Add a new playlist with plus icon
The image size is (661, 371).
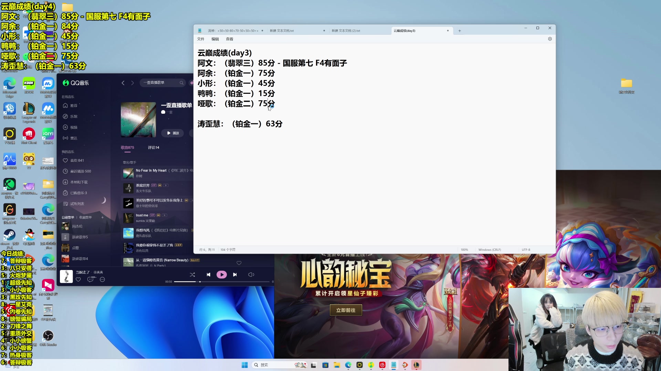(x=102, y=217)
